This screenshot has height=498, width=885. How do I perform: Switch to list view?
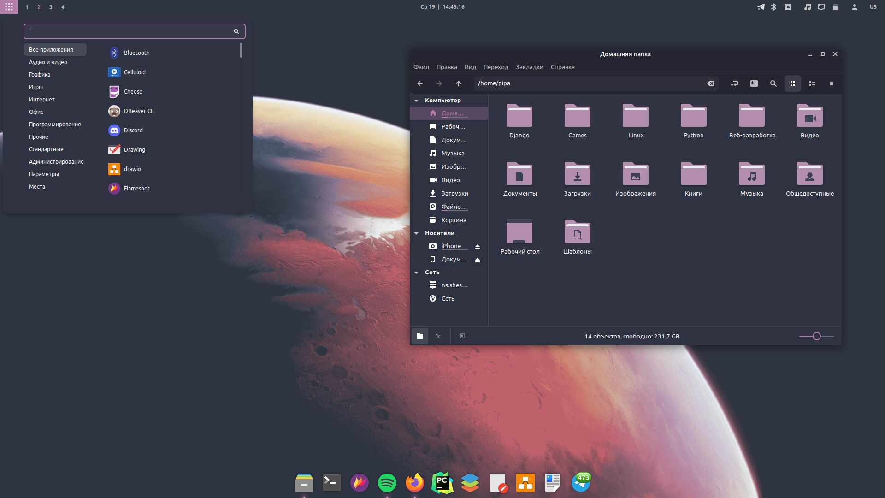click(x=812, y=83)
